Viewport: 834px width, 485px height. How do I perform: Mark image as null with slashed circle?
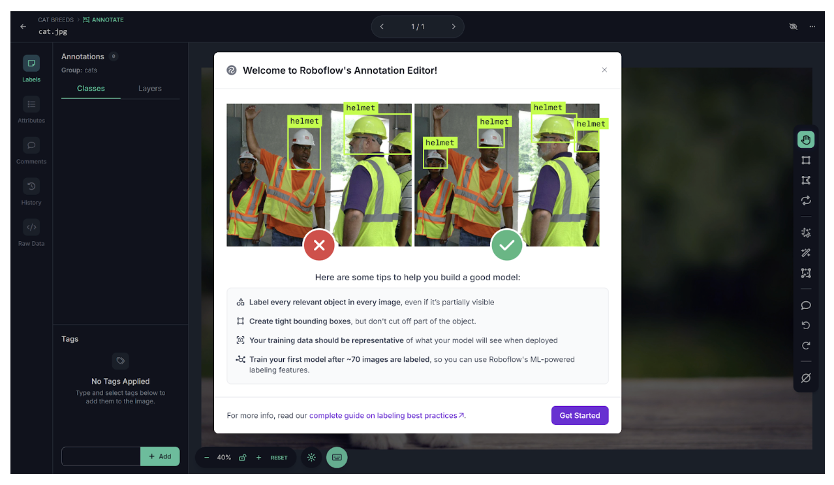(806, 378)
